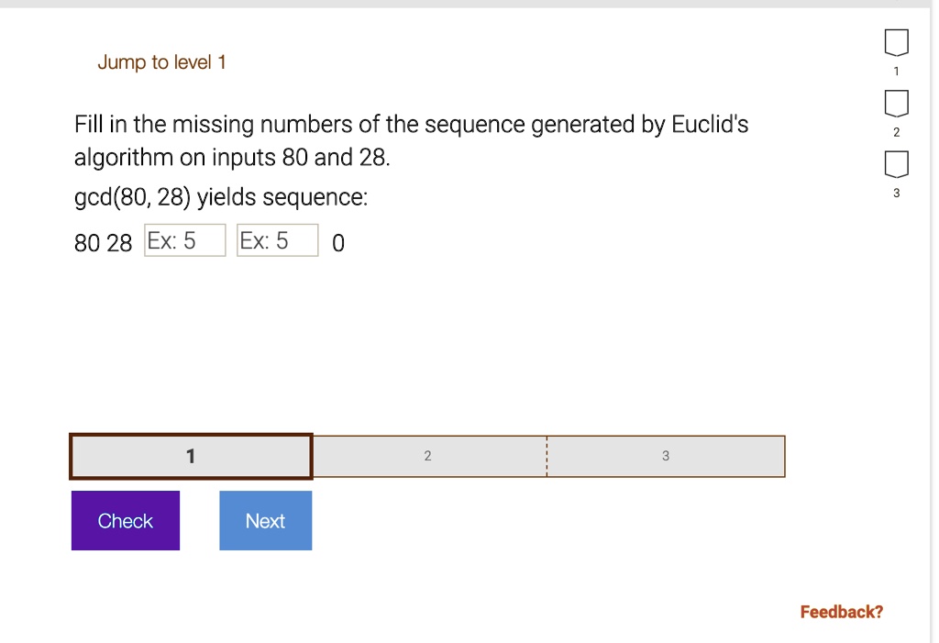Click the level 3 completion shield icon

coord(896,164)
